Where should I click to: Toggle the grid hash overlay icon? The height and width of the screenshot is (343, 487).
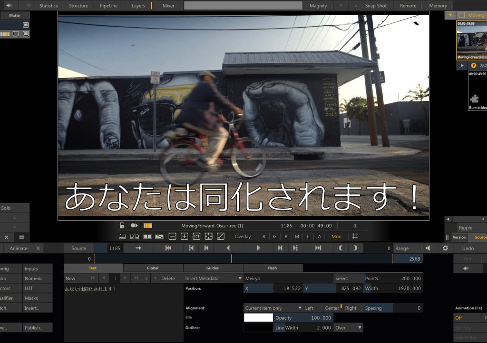[x=355, y=237]
